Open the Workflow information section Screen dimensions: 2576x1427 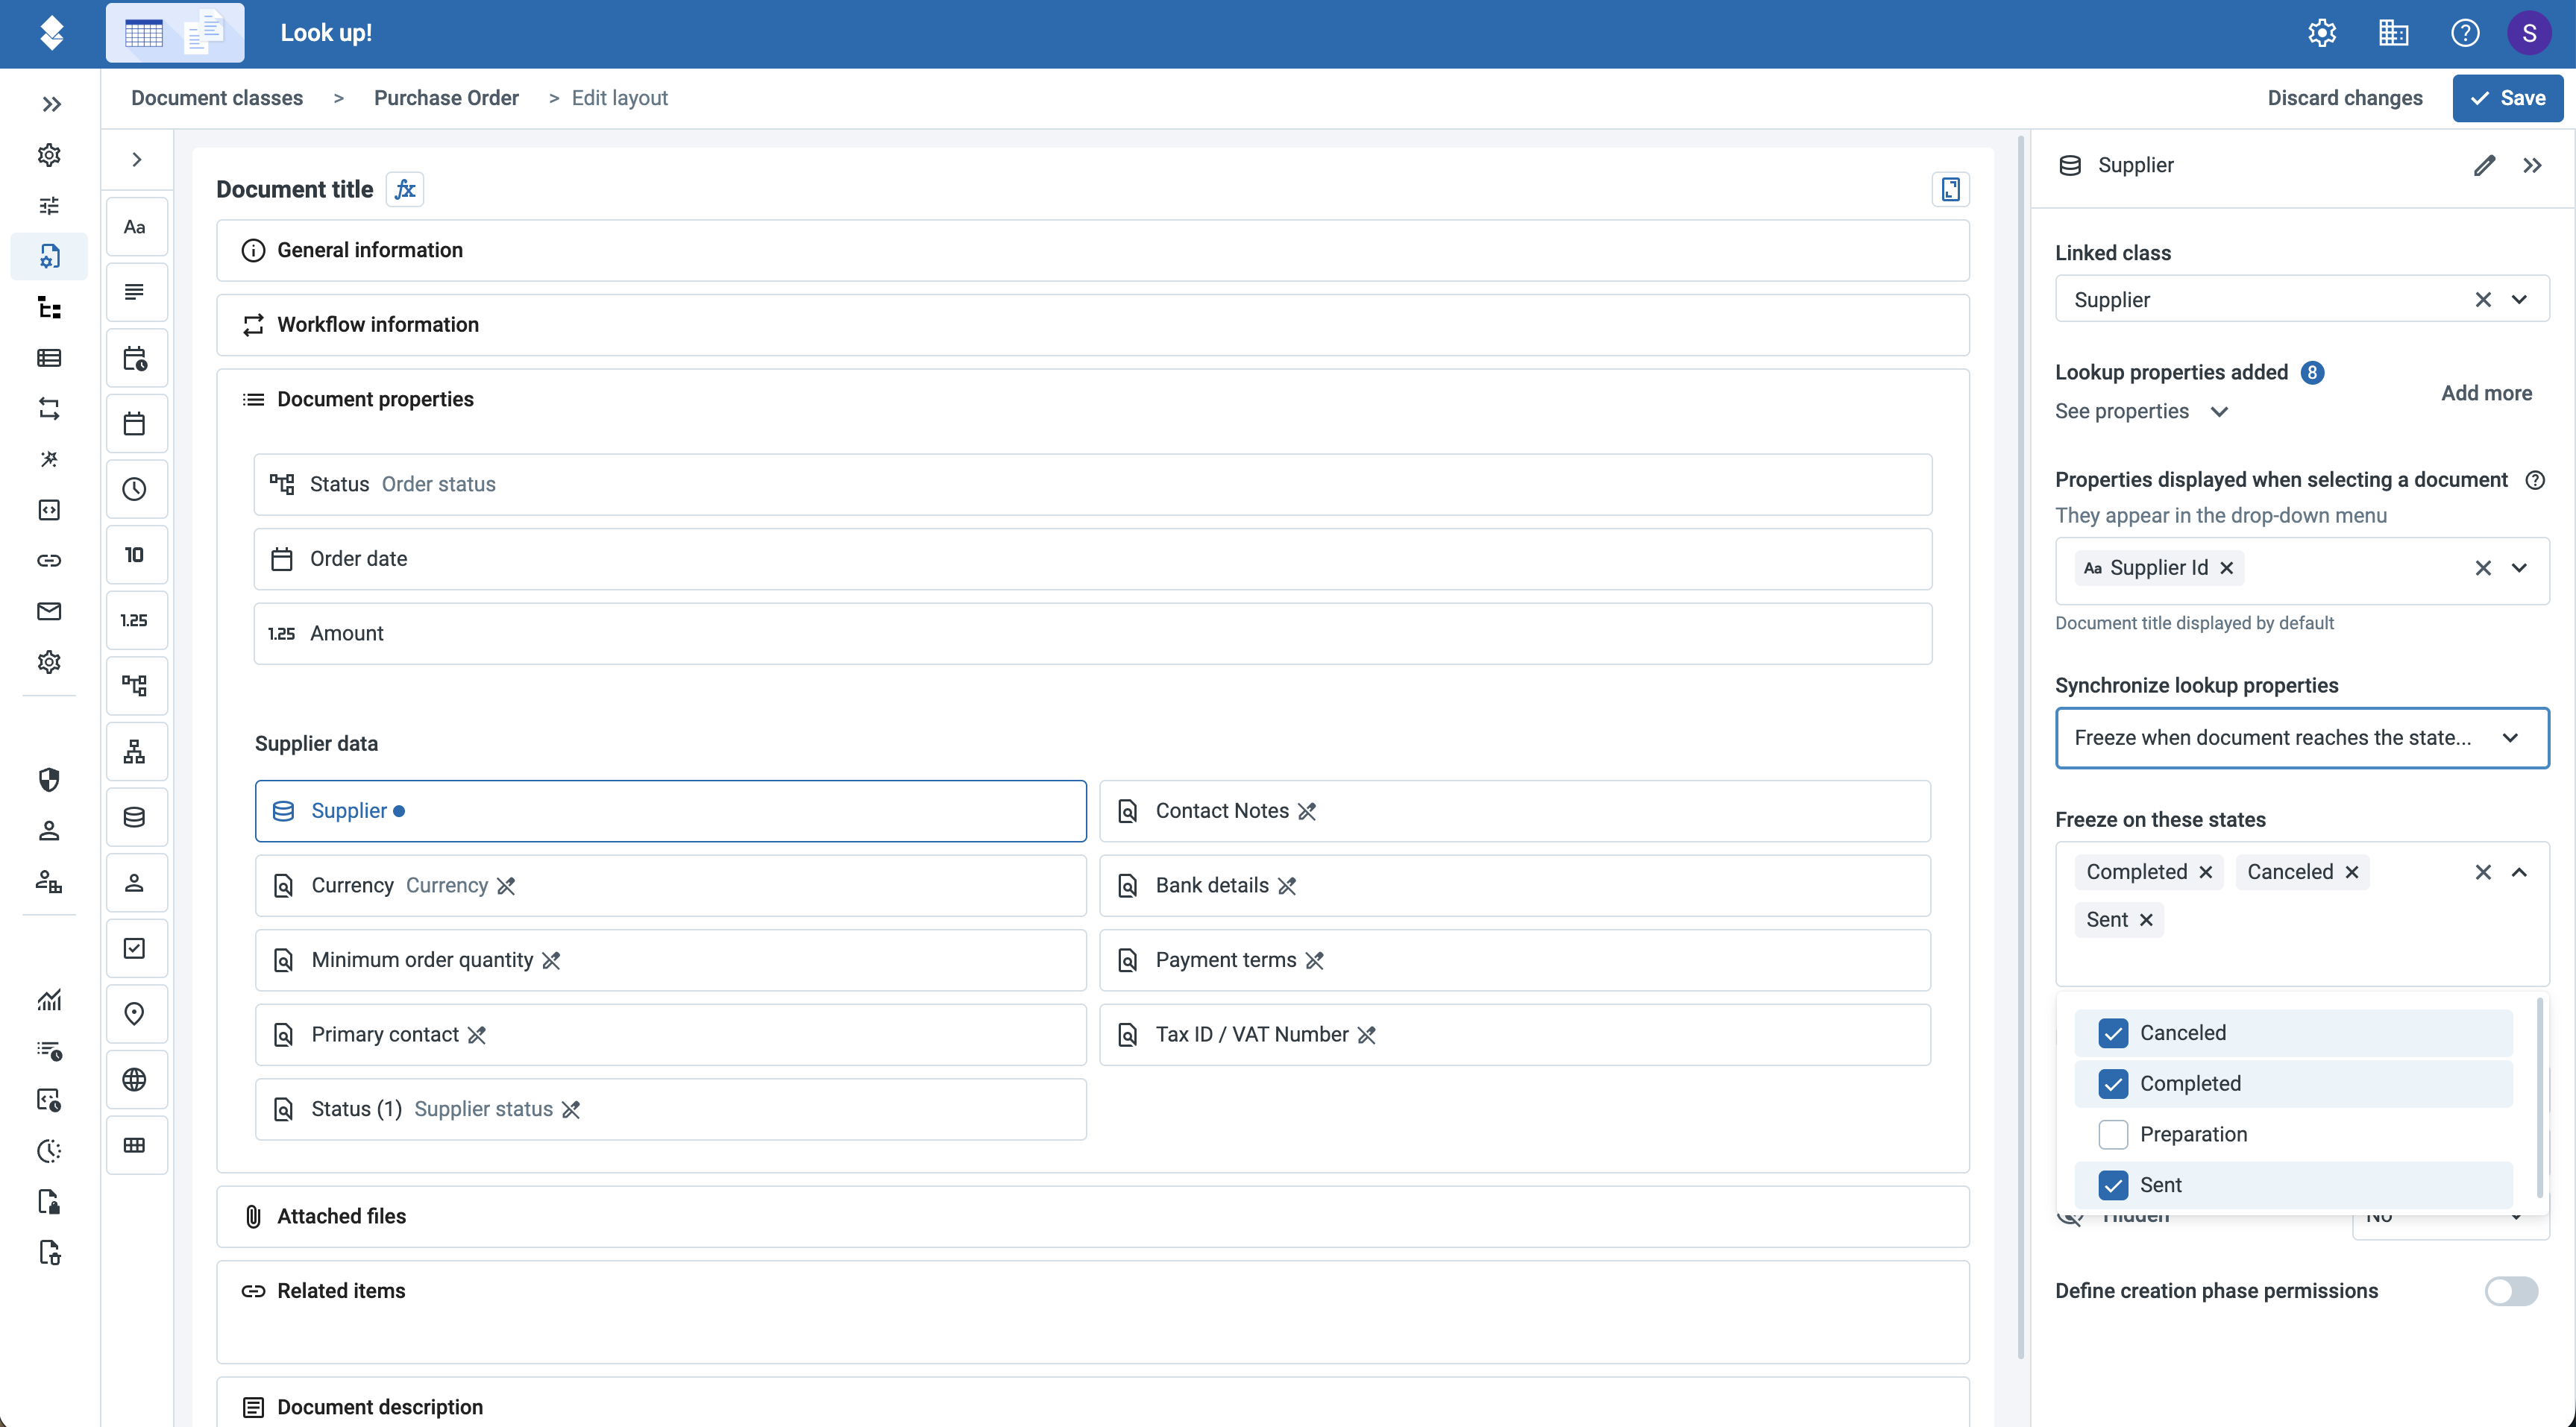(x=1092, y=325)
